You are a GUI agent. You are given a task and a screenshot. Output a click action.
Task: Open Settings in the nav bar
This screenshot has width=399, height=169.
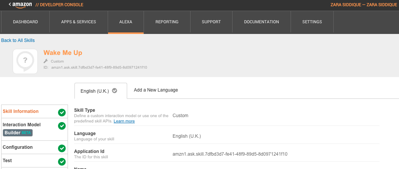[312, 22]
